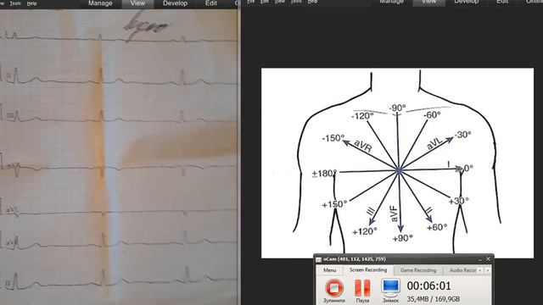Click the lead axis diagram image
Screen dimensions: 543x305
397,163
